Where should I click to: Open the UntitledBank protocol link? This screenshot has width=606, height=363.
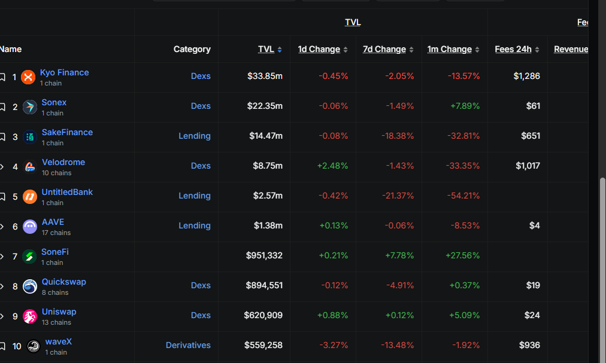pos(67,193)
